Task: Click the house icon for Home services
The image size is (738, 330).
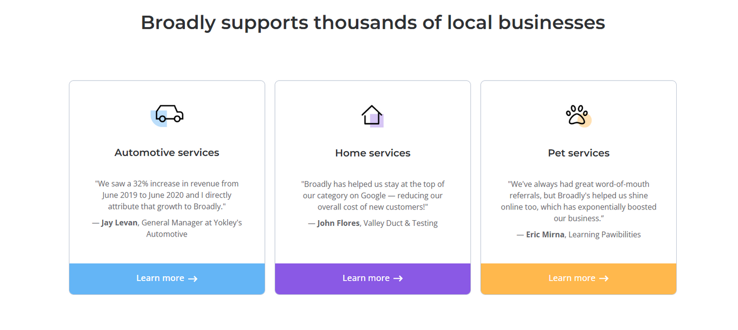Action: (372, 115)
